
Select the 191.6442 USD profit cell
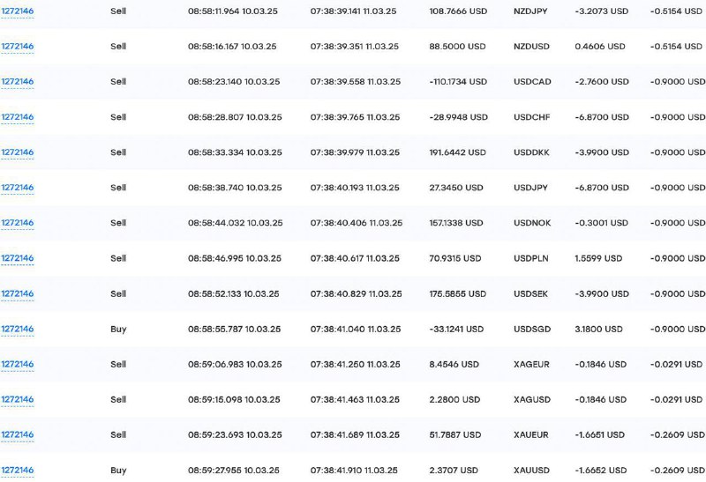tap(457, 152)
